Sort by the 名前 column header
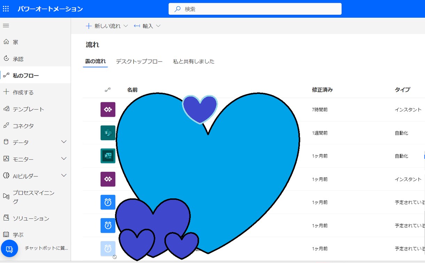The image size is (425, 263). [x=132, y=90]
